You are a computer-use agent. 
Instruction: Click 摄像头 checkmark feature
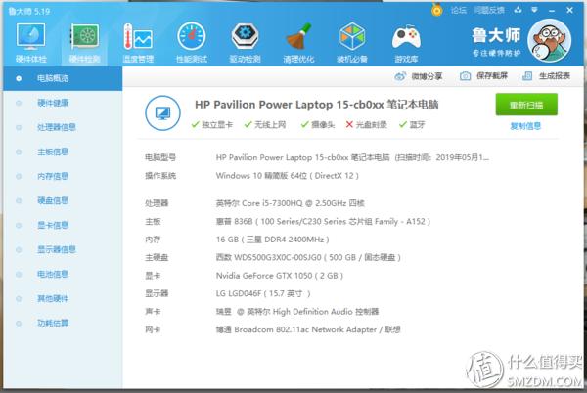(317, 124)
